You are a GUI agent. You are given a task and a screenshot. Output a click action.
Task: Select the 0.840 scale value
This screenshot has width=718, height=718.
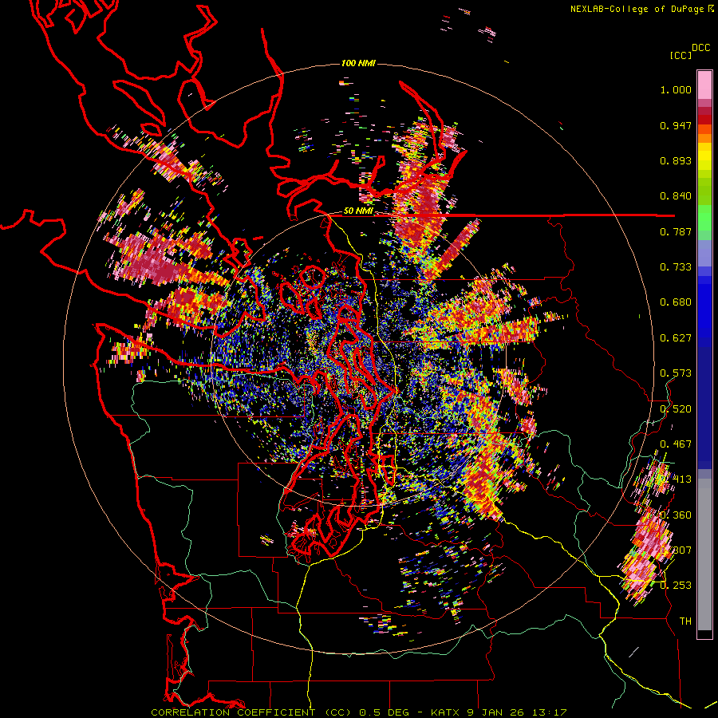pos(676,196)
